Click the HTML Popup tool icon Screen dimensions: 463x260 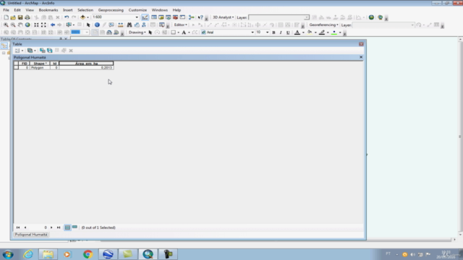[111, 25]
